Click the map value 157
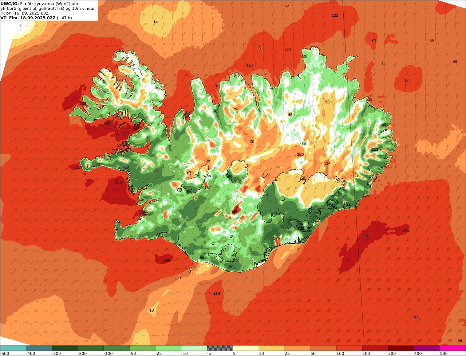The image size is (466, 356). coord(208,187)
